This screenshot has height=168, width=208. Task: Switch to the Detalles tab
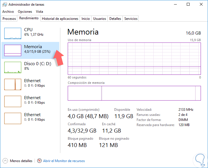coord(115,19)
